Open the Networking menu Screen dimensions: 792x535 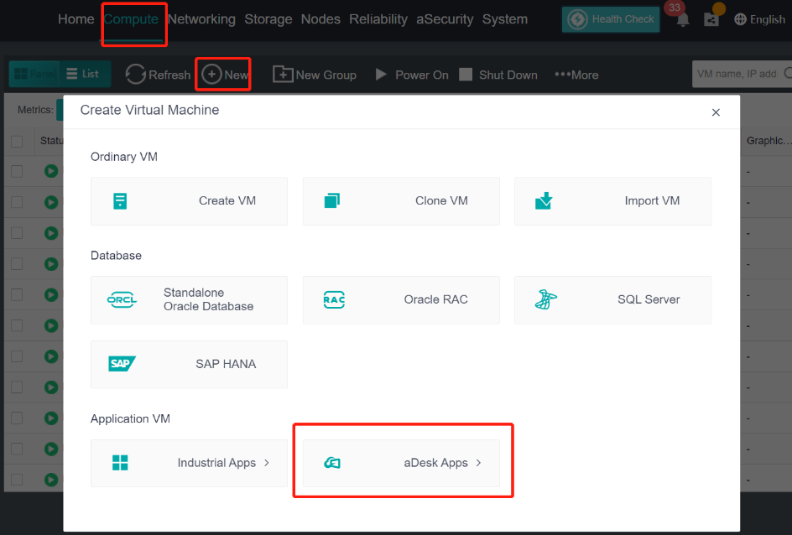click(201, 19)
